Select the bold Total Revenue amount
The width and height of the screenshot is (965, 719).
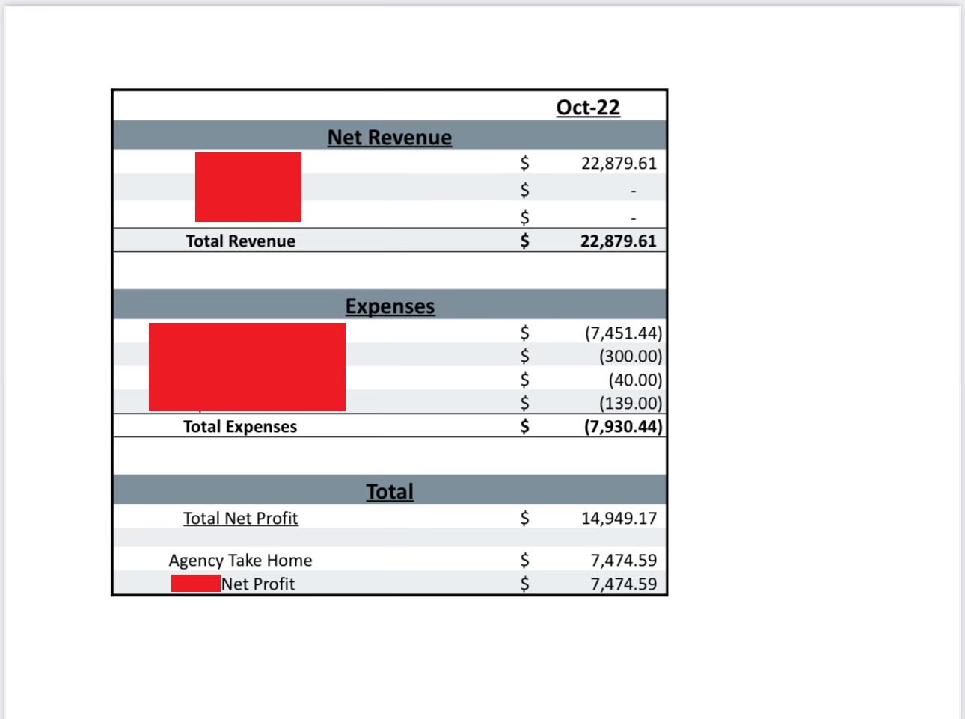(618, 241)
